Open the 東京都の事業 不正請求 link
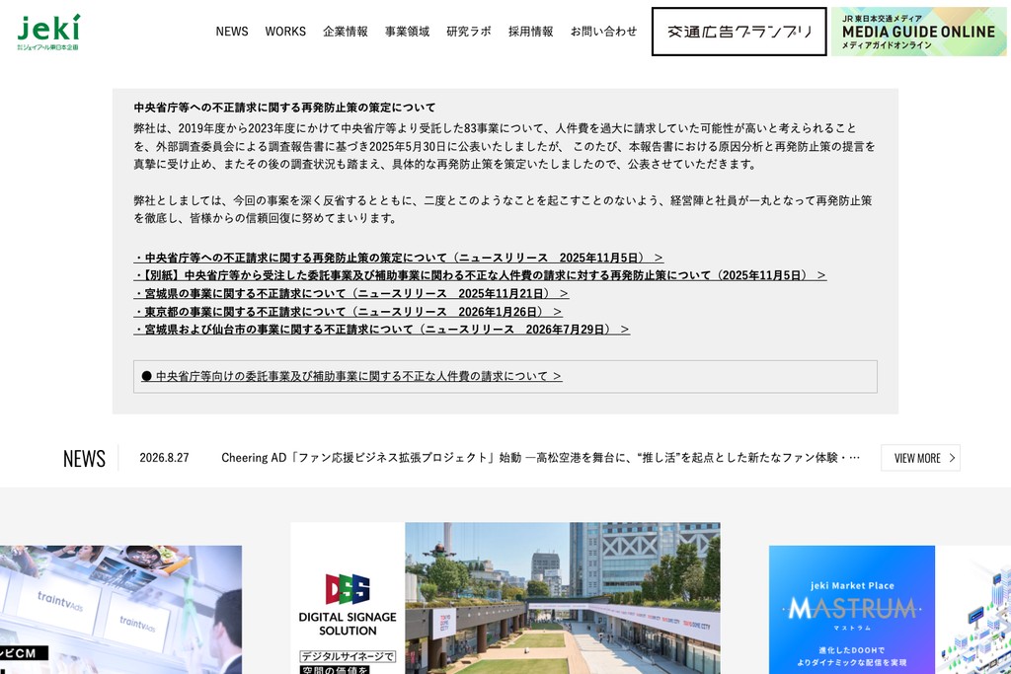1011x674 pixels. click(x=348, y=312)
